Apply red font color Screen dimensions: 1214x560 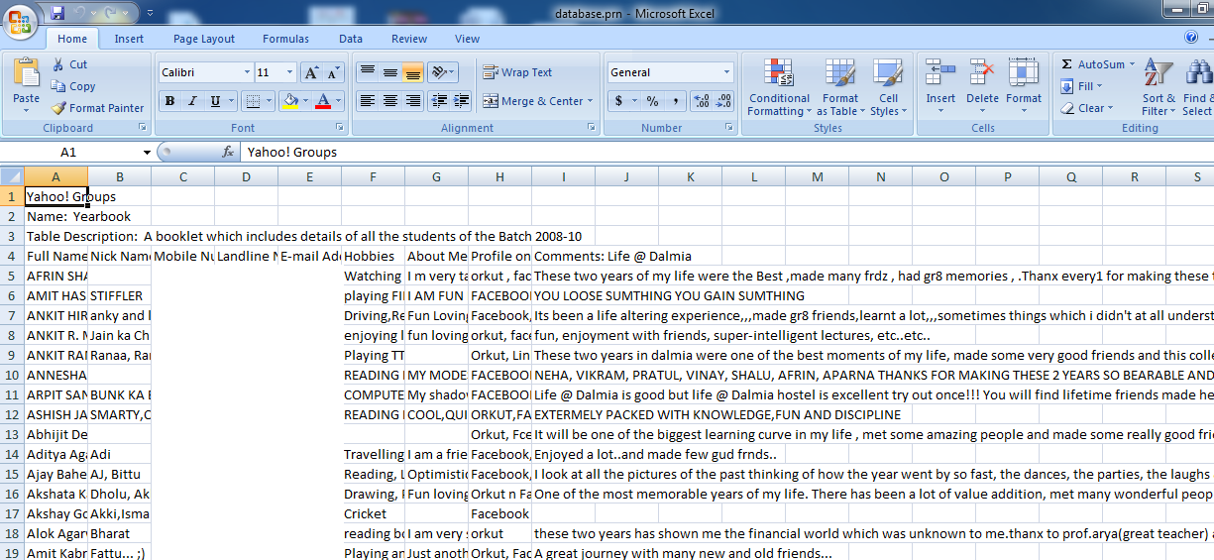coord(322,101)
